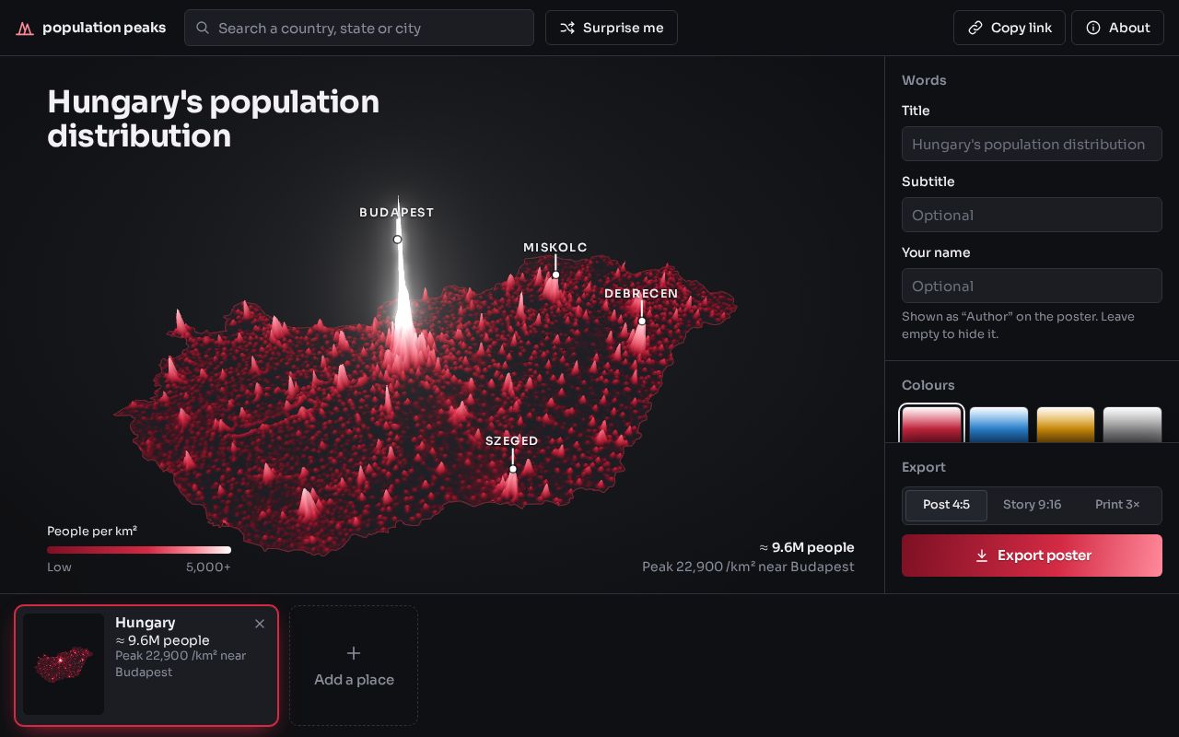The width and height of the screenshot is (1179, 737).
Task: Click the Copy link button
Action: coord(1010,28)
